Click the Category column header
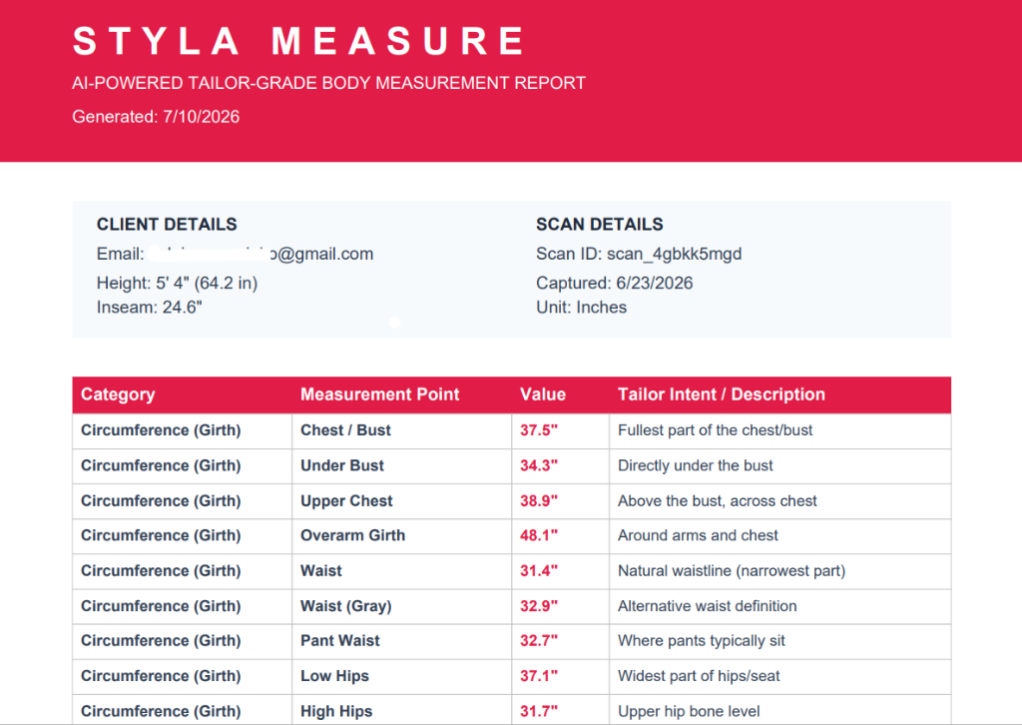This screenshot has height=725, width=1022. tap(118, 394)
